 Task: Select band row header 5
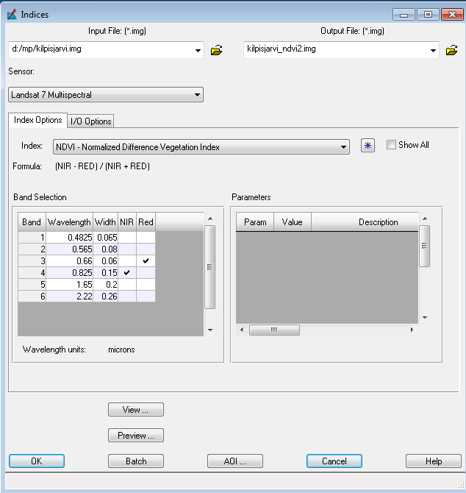coord(32,285)
